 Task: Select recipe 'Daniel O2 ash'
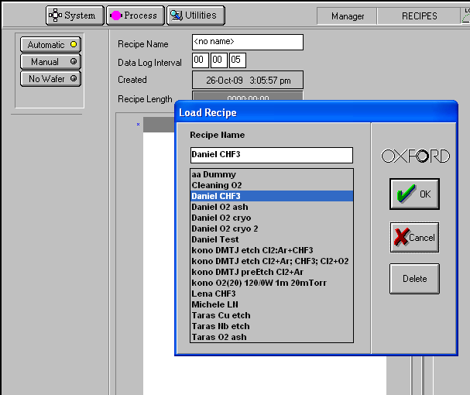(x=272, y=207)
